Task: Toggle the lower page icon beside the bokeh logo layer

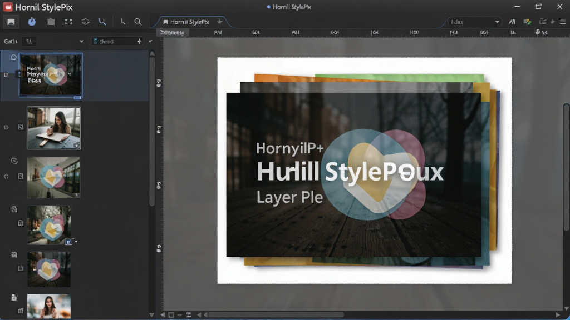Action: [x=21, y=223]
